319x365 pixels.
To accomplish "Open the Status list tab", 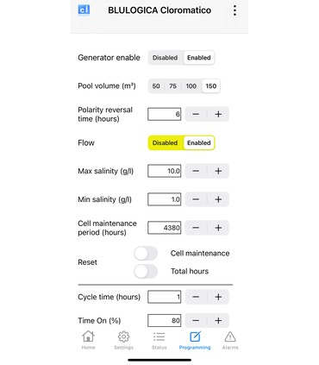I will (x=159, y=340).
